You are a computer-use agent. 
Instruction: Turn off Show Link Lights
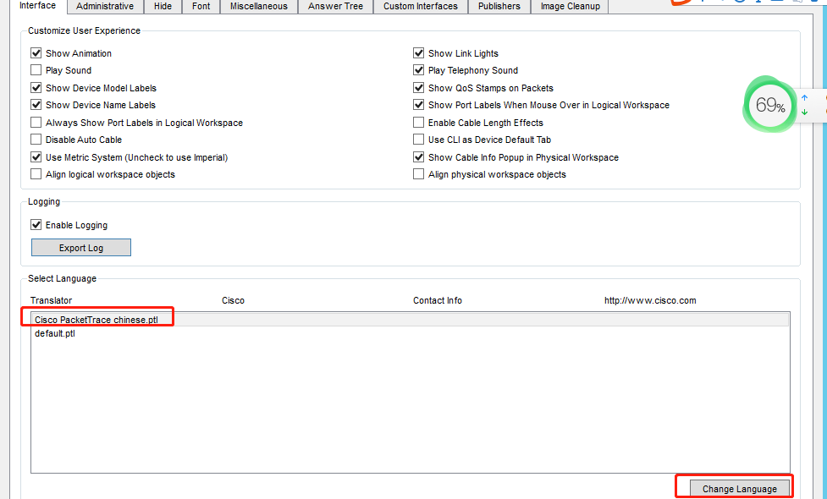pyautogui.click(x=418, y=53)
